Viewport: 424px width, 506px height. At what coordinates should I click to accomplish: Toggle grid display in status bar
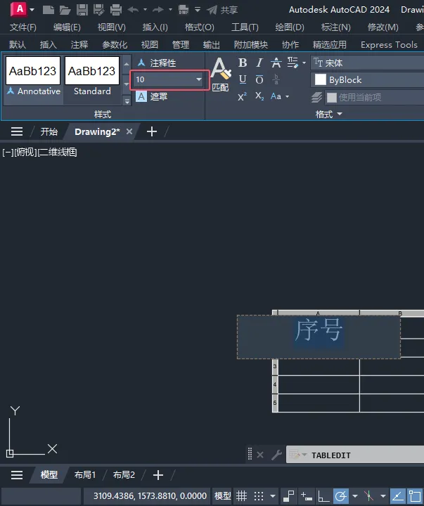click(x=242, y=495)
